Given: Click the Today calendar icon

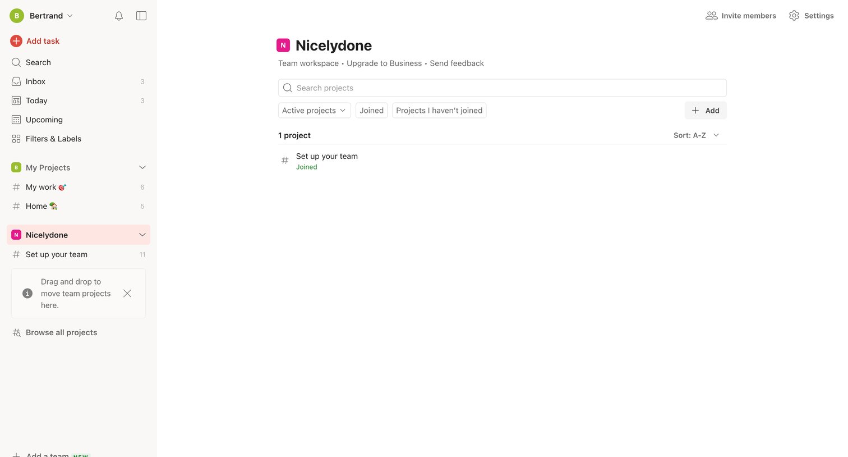Looking at the screenshot, I should (x=16, y=100).
